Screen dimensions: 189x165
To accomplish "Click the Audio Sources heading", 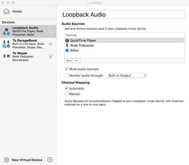I will point(73,24).
